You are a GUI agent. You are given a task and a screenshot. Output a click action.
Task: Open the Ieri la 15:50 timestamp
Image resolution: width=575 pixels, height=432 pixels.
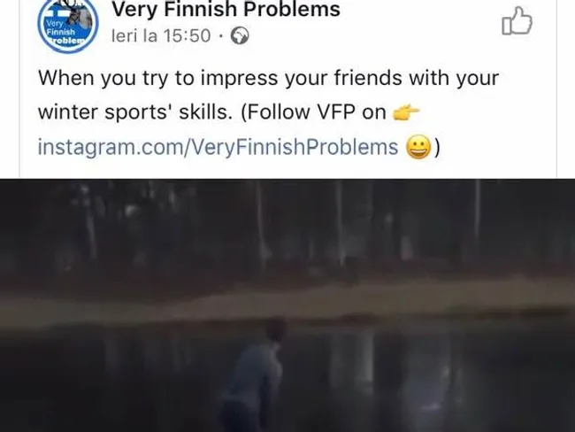coord(161,36)
